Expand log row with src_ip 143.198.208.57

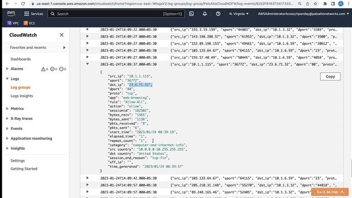(87, 36)
